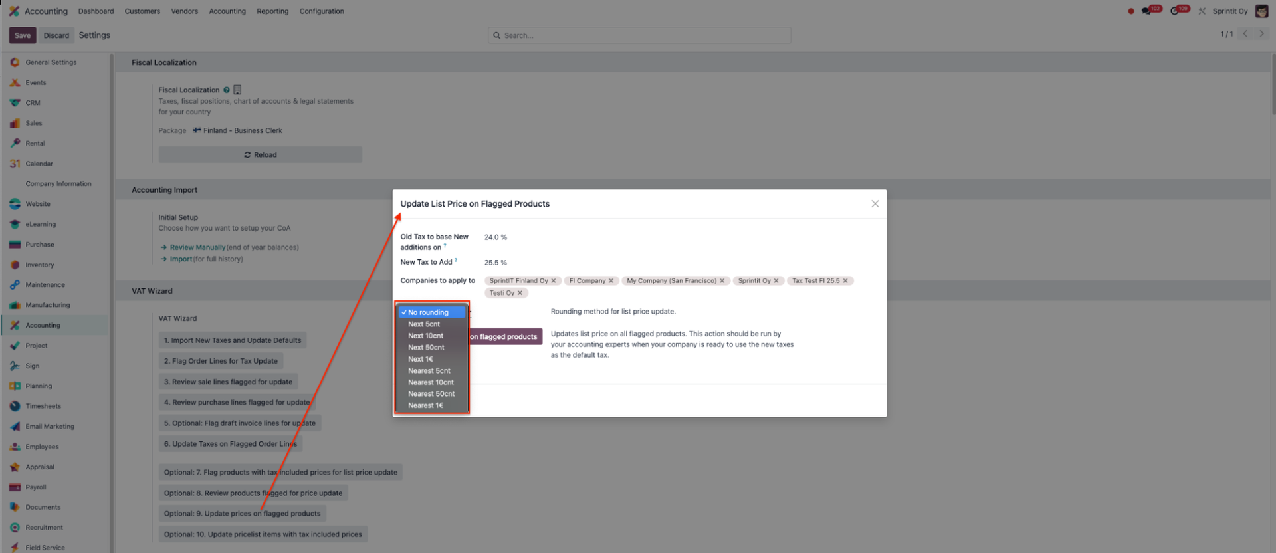Close the Update List Price dialog

coord(875,204)
